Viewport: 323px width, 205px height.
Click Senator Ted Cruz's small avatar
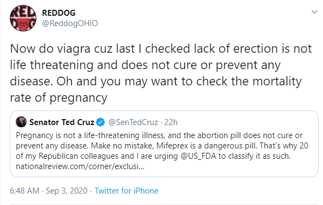click(21, 122)
